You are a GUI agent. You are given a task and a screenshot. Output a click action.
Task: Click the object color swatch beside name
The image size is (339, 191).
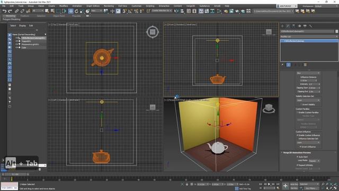pos(337,31)
